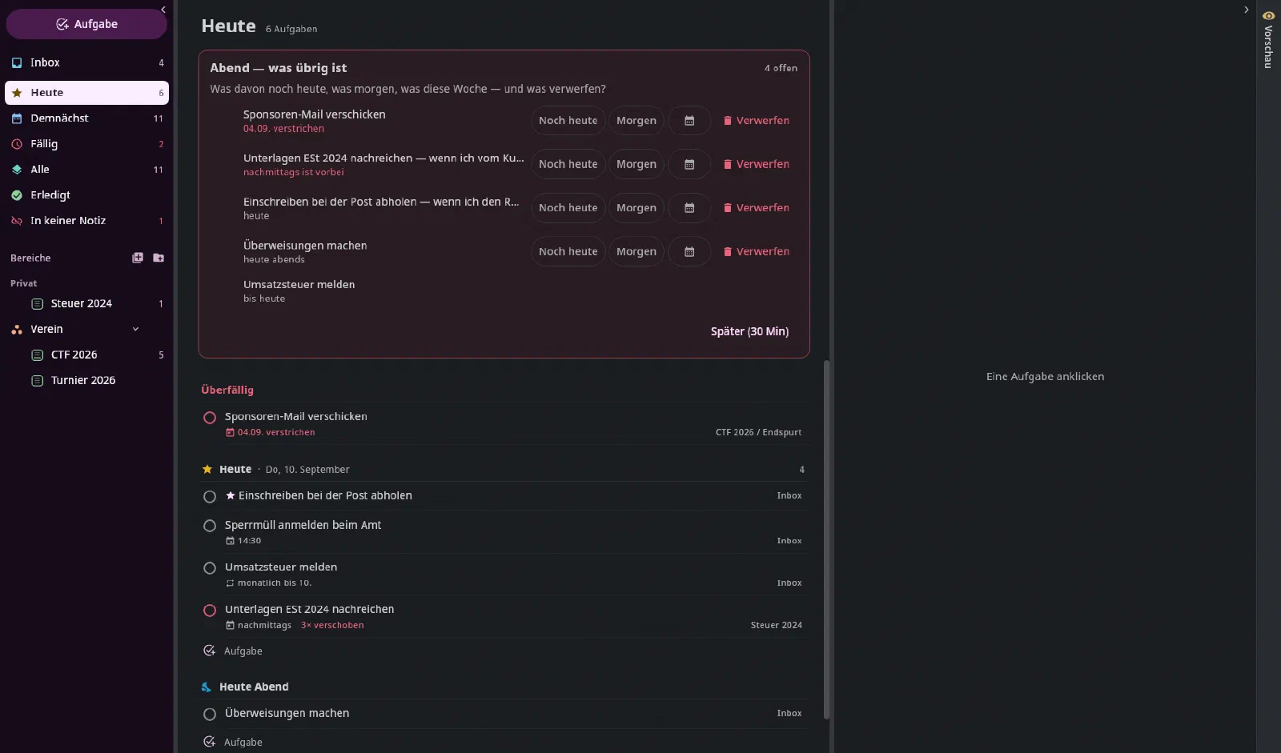
Task: Open calendar picker for Überweisungen machen row
Action: coord(689,251)
